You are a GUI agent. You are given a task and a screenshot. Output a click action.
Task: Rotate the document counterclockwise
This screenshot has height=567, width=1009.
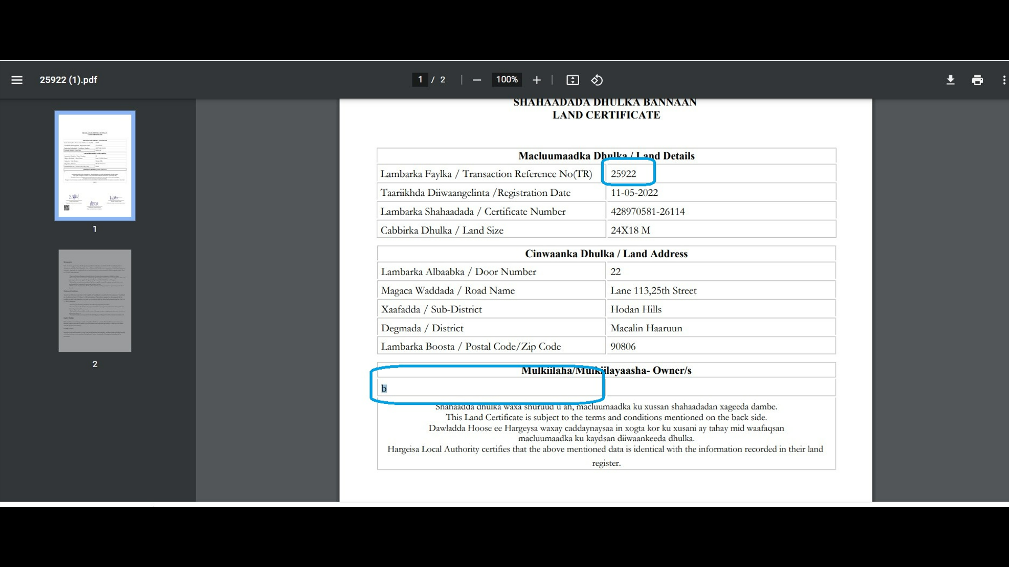pyautogui.click(x=597, y=80)
